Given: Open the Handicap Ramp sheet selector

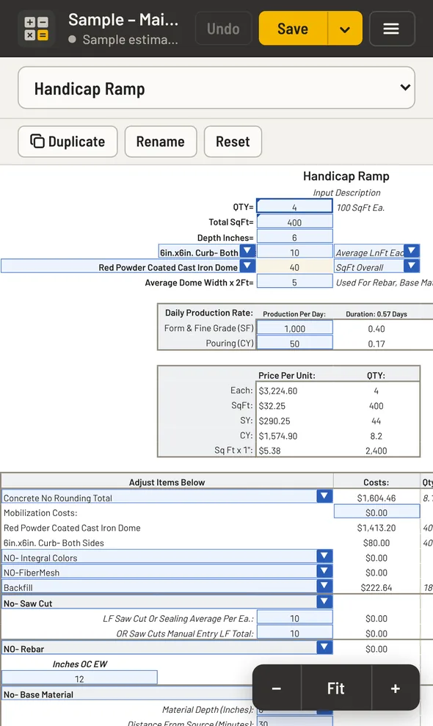Looking at the screenshot, I should click(x=216, y=88).
